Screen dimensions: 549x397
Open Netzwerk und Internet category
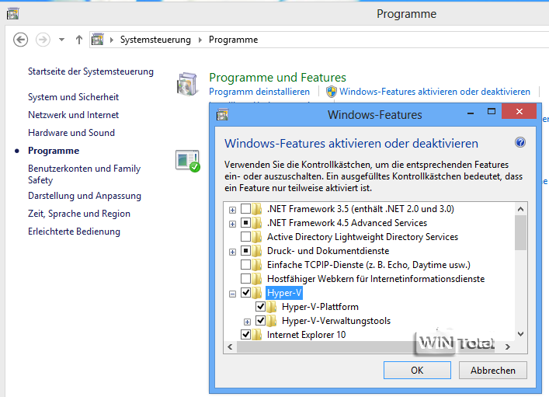[73, 115]
